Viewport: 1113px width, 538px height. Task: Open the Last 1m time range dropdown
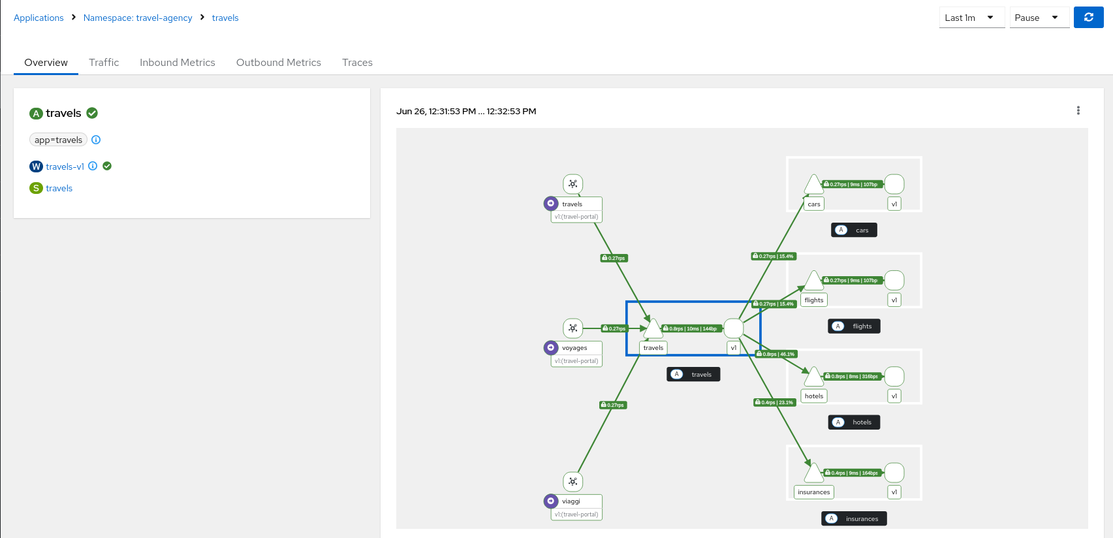[x=971, y=18]
